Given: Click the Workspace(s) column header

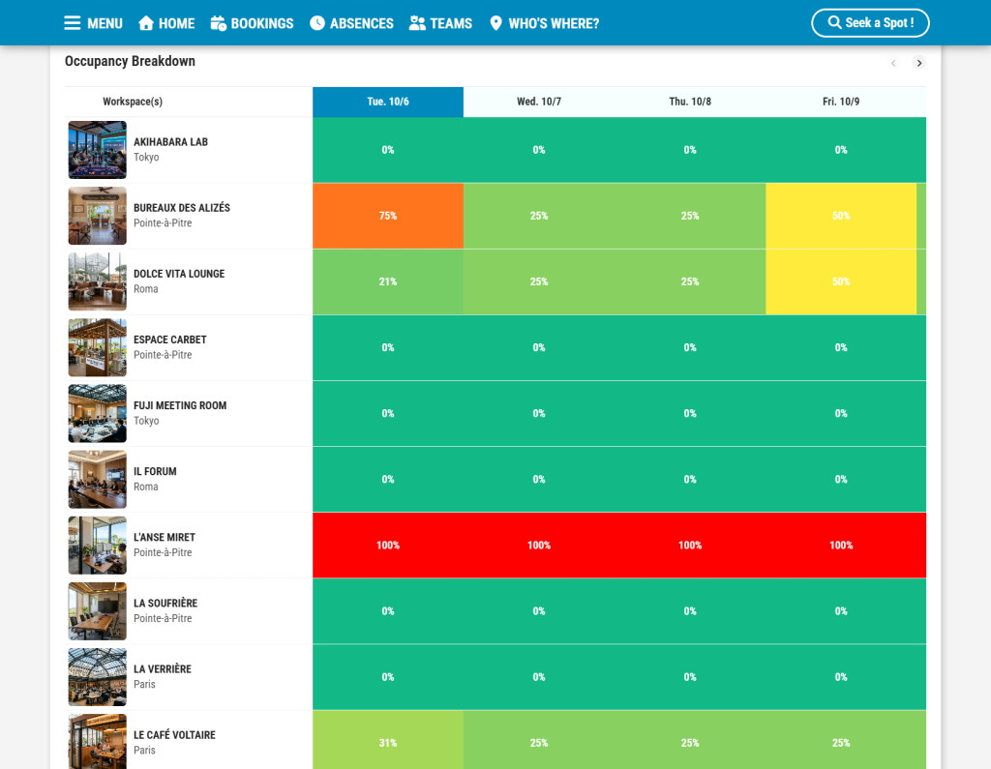Looking at the screenshot, I should (133, 102).
